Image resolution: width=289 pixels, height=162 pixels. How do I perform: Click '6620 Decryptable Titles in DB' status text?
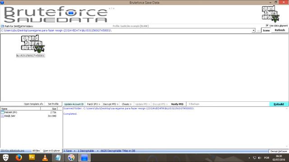(x=118, y=151)
